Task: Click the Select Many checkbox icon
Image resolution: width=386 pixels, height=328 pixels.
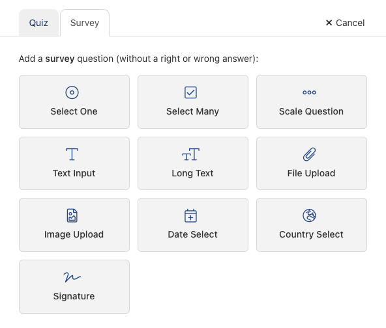Action: click(x=190, y=92)
